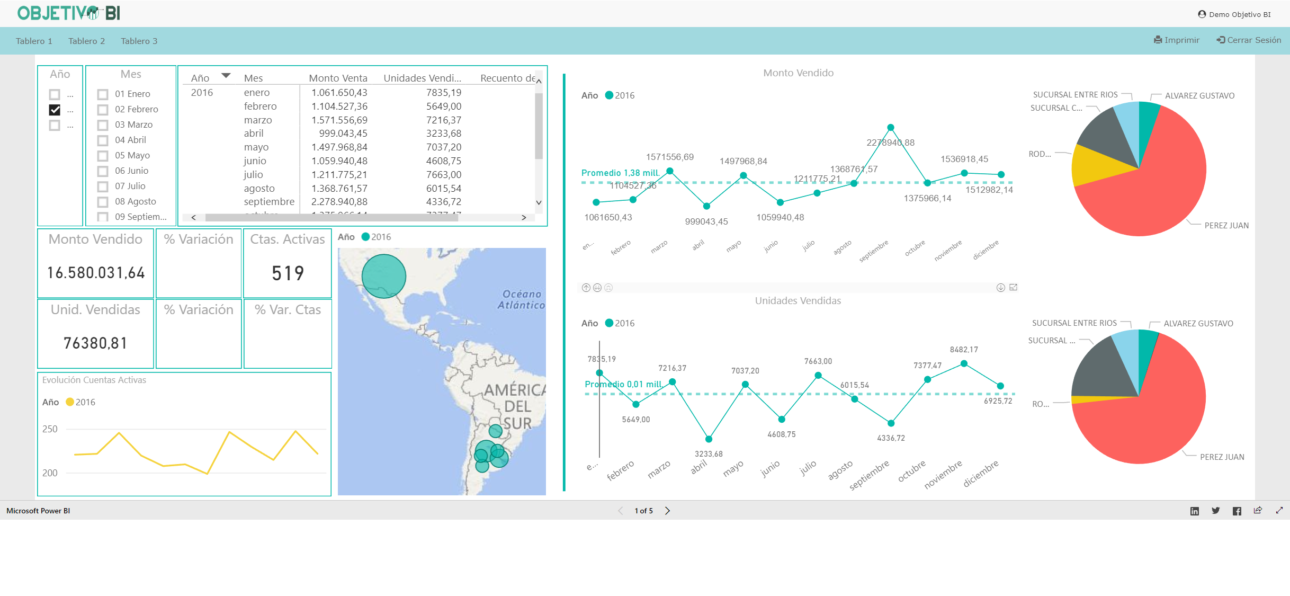Screen dimensions: 1290x596
Task: Open the Tablero 3 tab
Action: (x=139, y=41)
